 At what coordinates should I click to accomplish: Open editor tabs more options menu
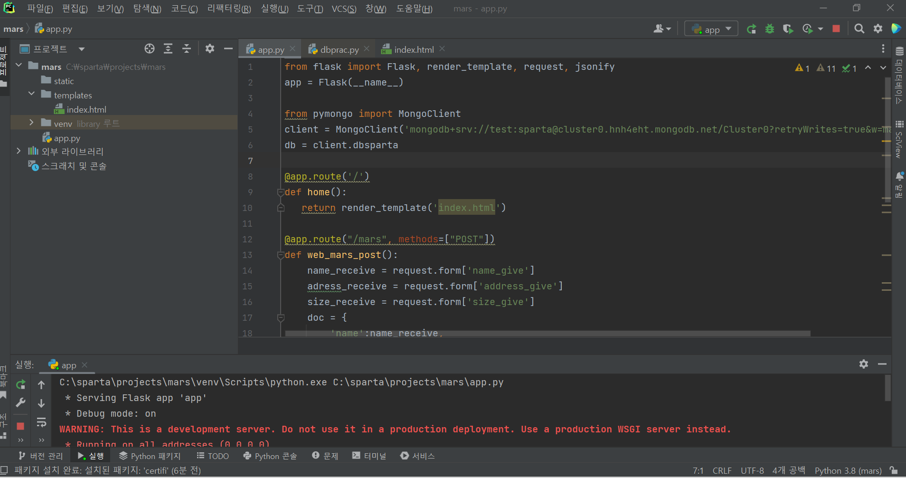coord(883,48)
